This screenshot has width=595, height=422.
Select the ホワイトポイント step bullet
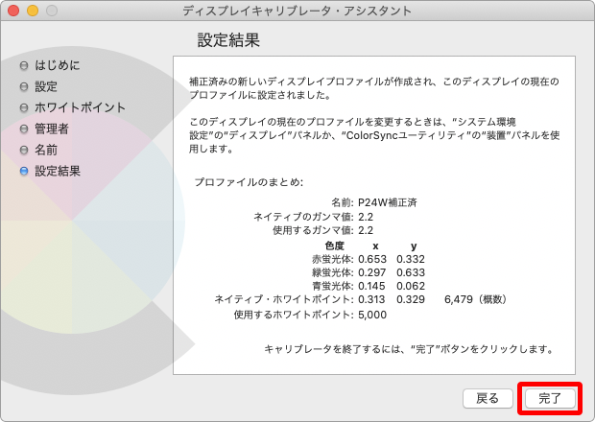click(x=25, y=107)
